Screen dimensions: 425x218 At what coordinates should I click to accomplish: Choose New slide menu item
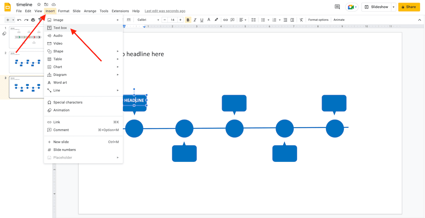click(x=83, y=142)
